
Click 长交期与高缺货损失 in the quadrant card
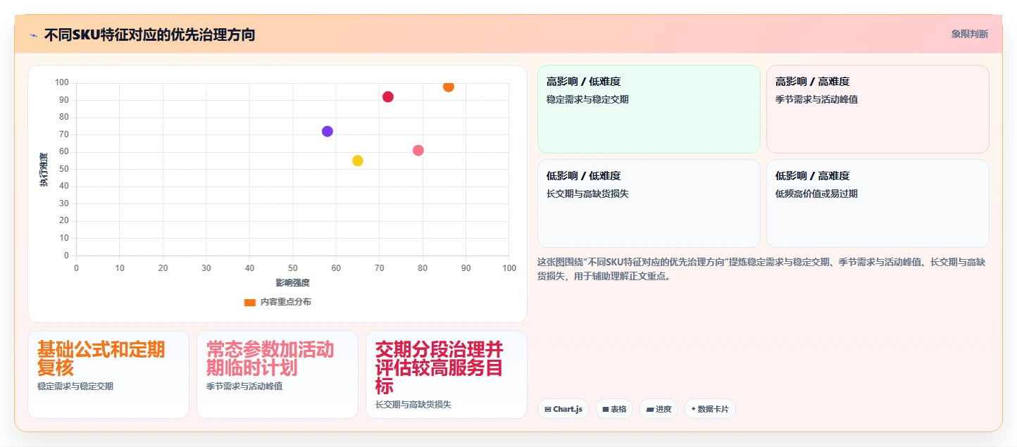587,194
